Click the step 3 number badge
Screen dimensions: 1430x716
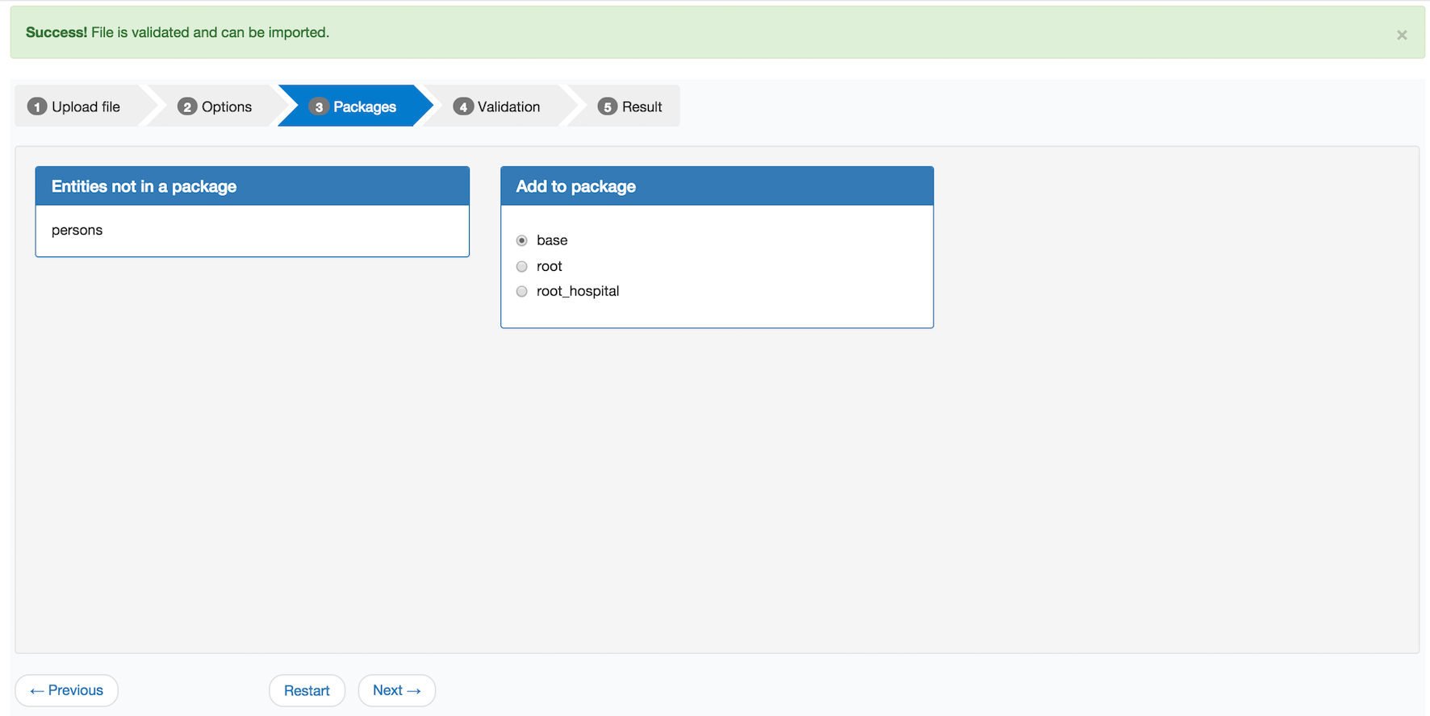[x=319, y=106]
